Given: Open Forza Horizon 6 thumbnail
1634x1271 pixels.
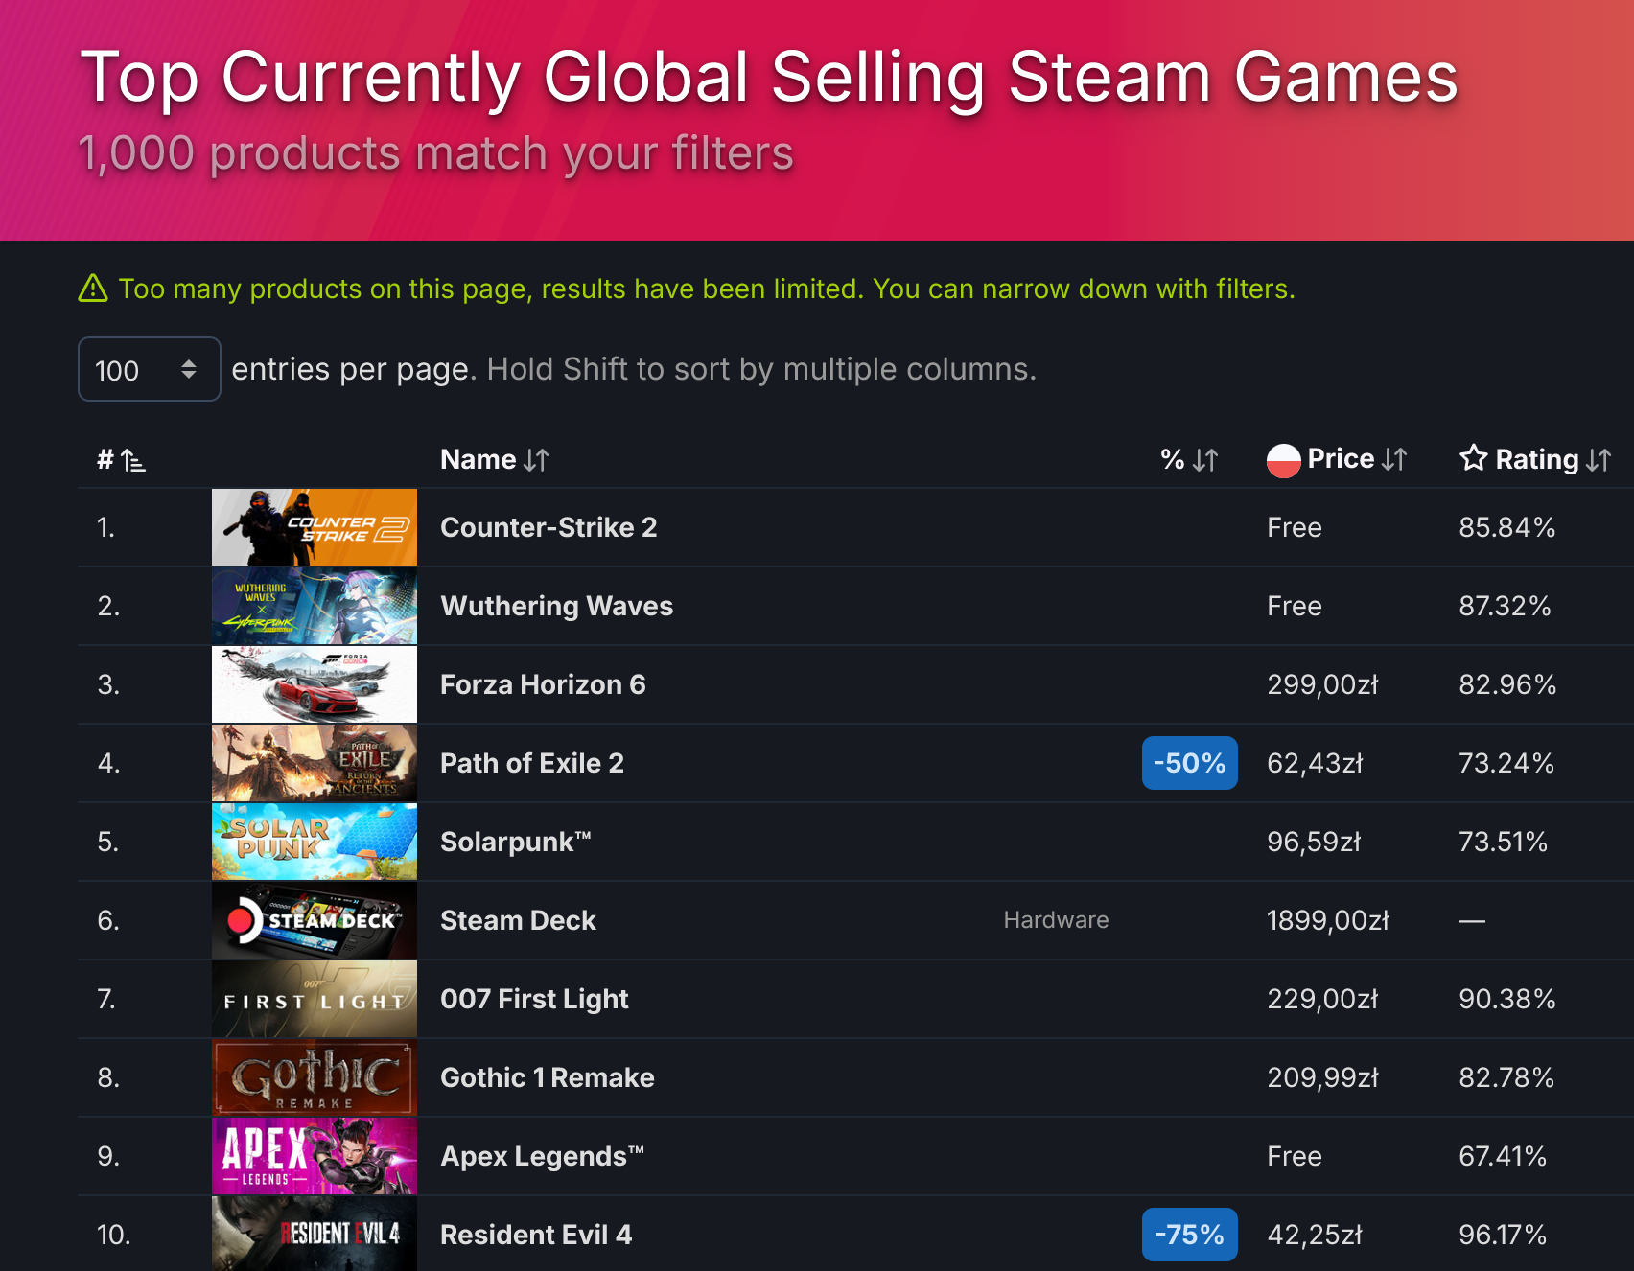Looking at the screenshot, I should click(x=315, y=684).
